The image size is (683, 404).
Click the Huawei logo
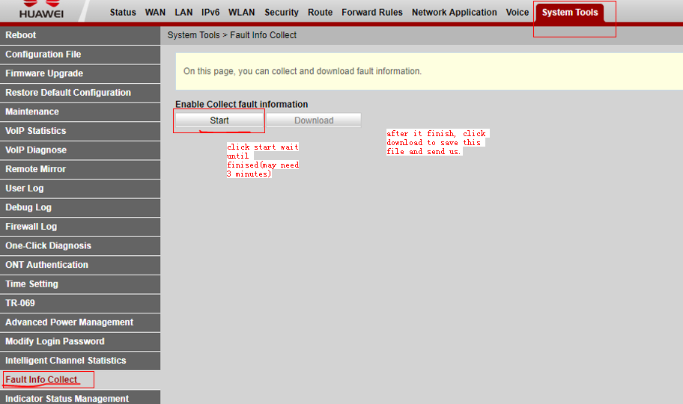click(41, 10)
